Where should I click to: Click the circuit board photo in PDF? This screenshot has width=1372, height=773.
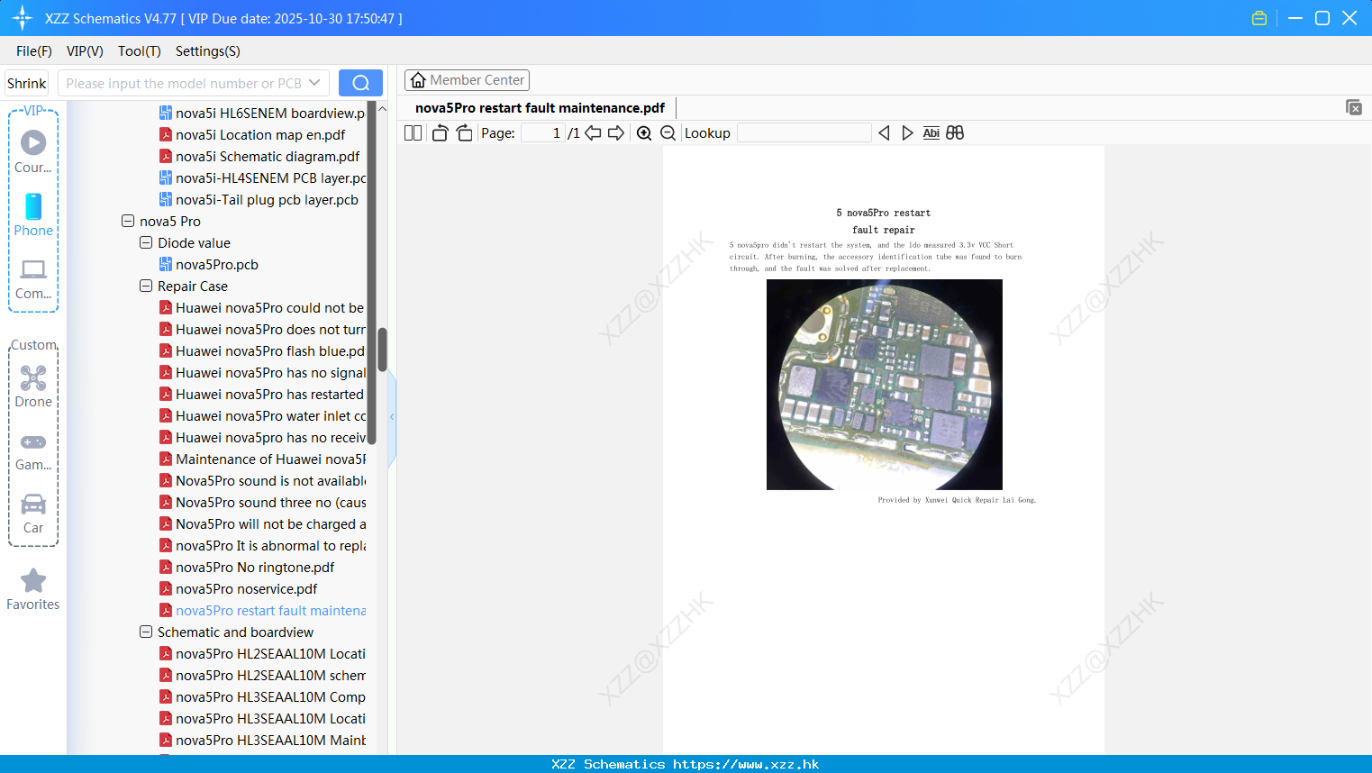[884, 385]
